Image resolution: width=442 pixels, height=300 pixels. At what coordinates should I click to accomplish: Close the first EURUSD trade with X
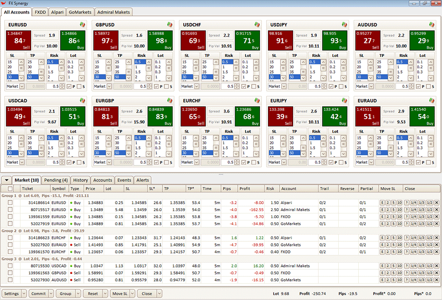pyautogui.click(x=436, y=203)
